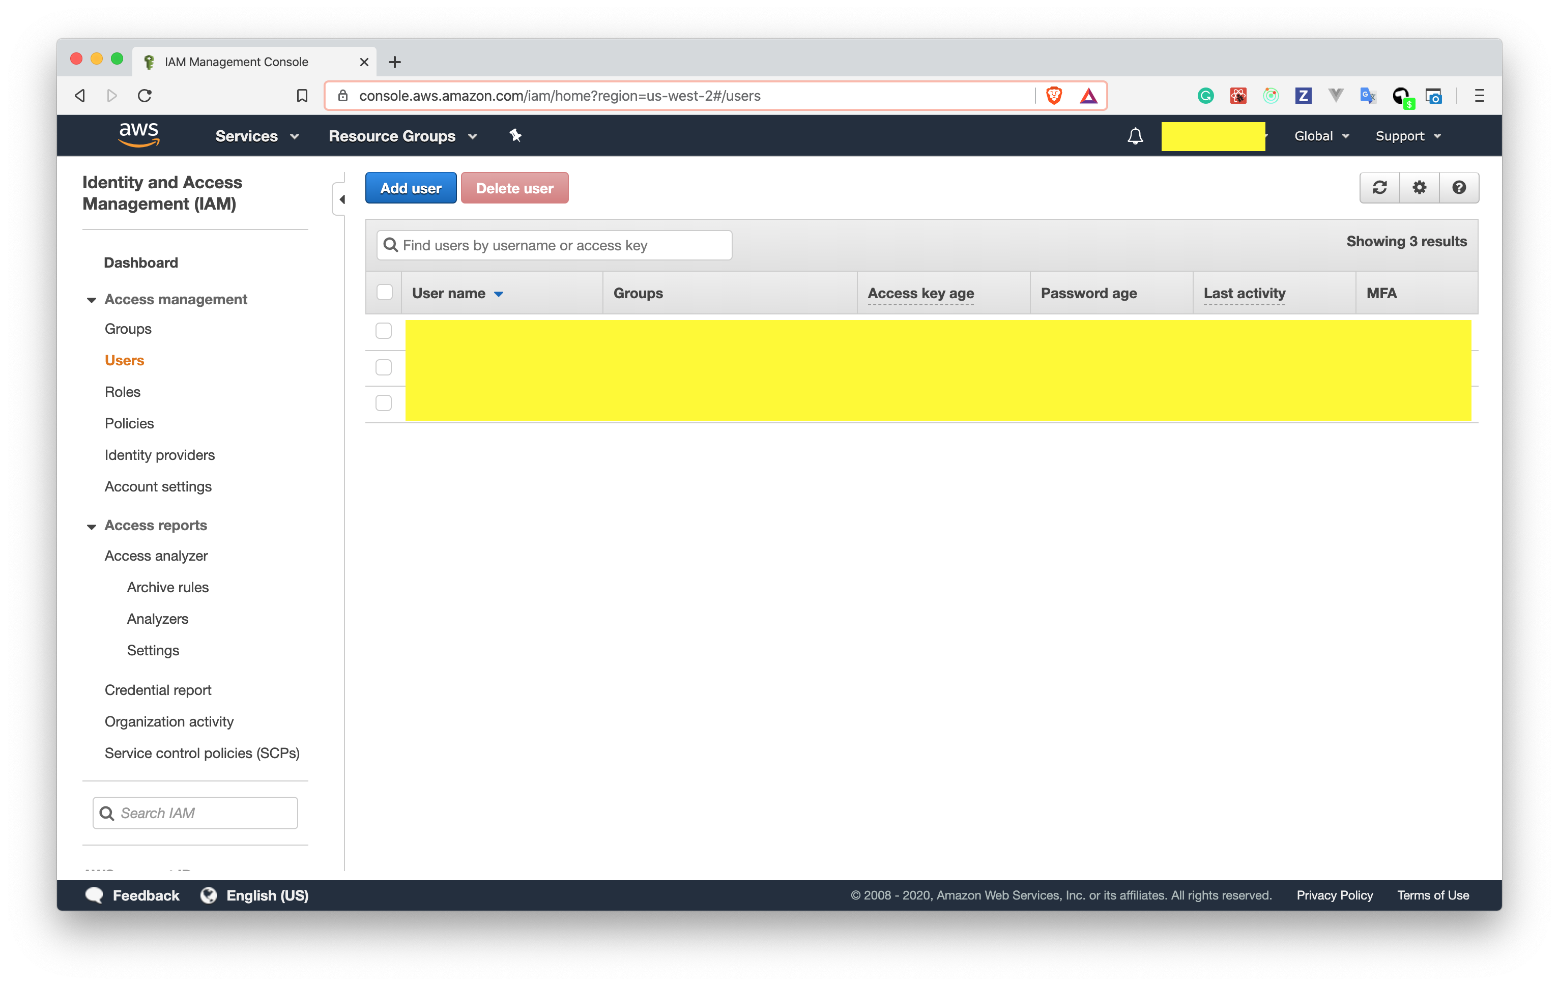The height and width of the screenshot is (986, 1559).
Task: Open Brave Shields lion icon
Action: coord(1053,96)
